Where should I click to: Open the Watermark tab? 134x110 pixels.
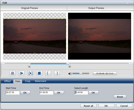(40, 81)
